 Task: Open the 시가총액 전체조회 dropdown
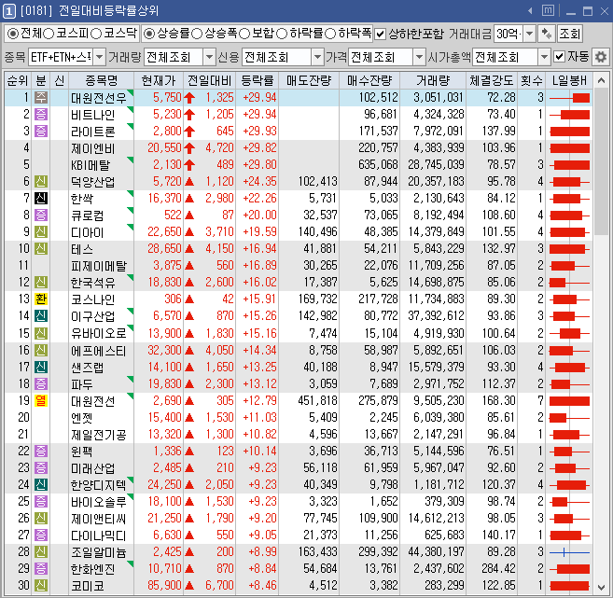coord(544,57)
